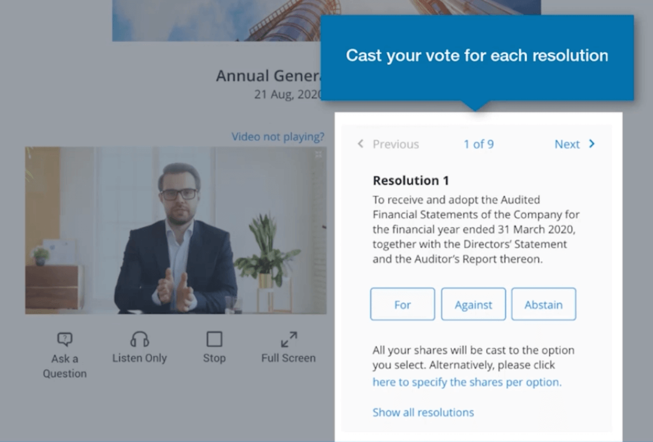The width and height of the screenshot is (653, 442).
Task: Click the question-mark speech bubble icon
Action: coord(65,338)
